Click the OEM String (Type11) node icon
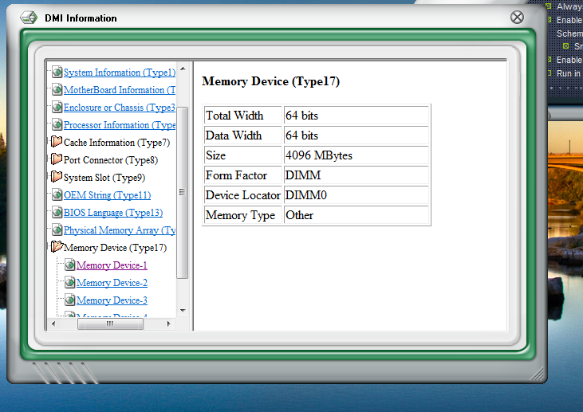 (57, 195)
